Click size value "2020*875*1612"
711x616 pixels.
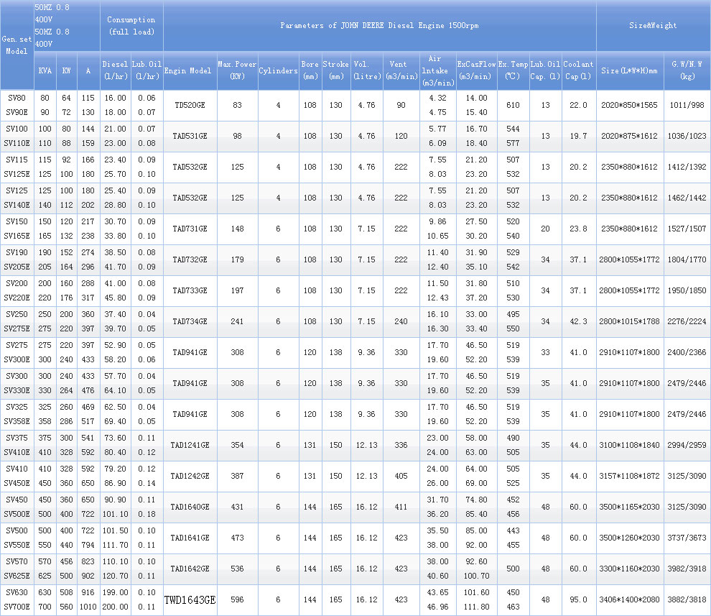coord(629,136)
